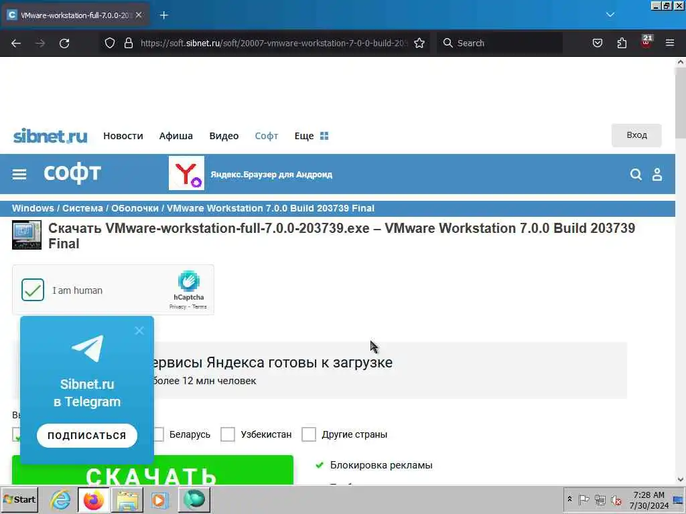Image resolution: width=686 pixels, height=514 pixels.
Task: Click the VMware program thumbnail image
Action: 27,235
